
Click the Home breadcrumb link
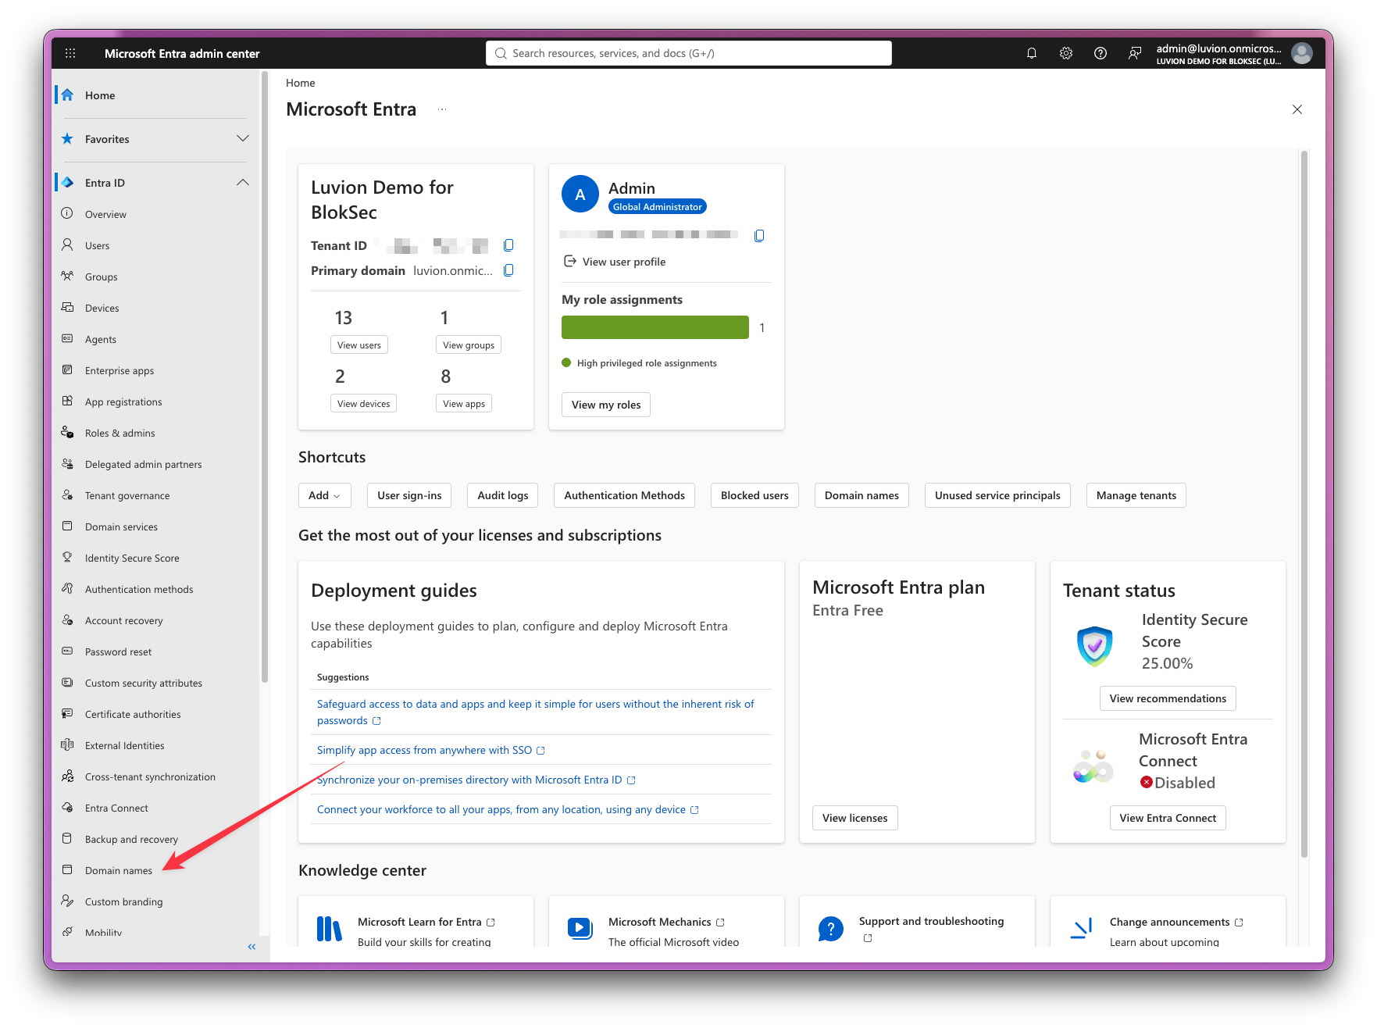coord(301,83)
